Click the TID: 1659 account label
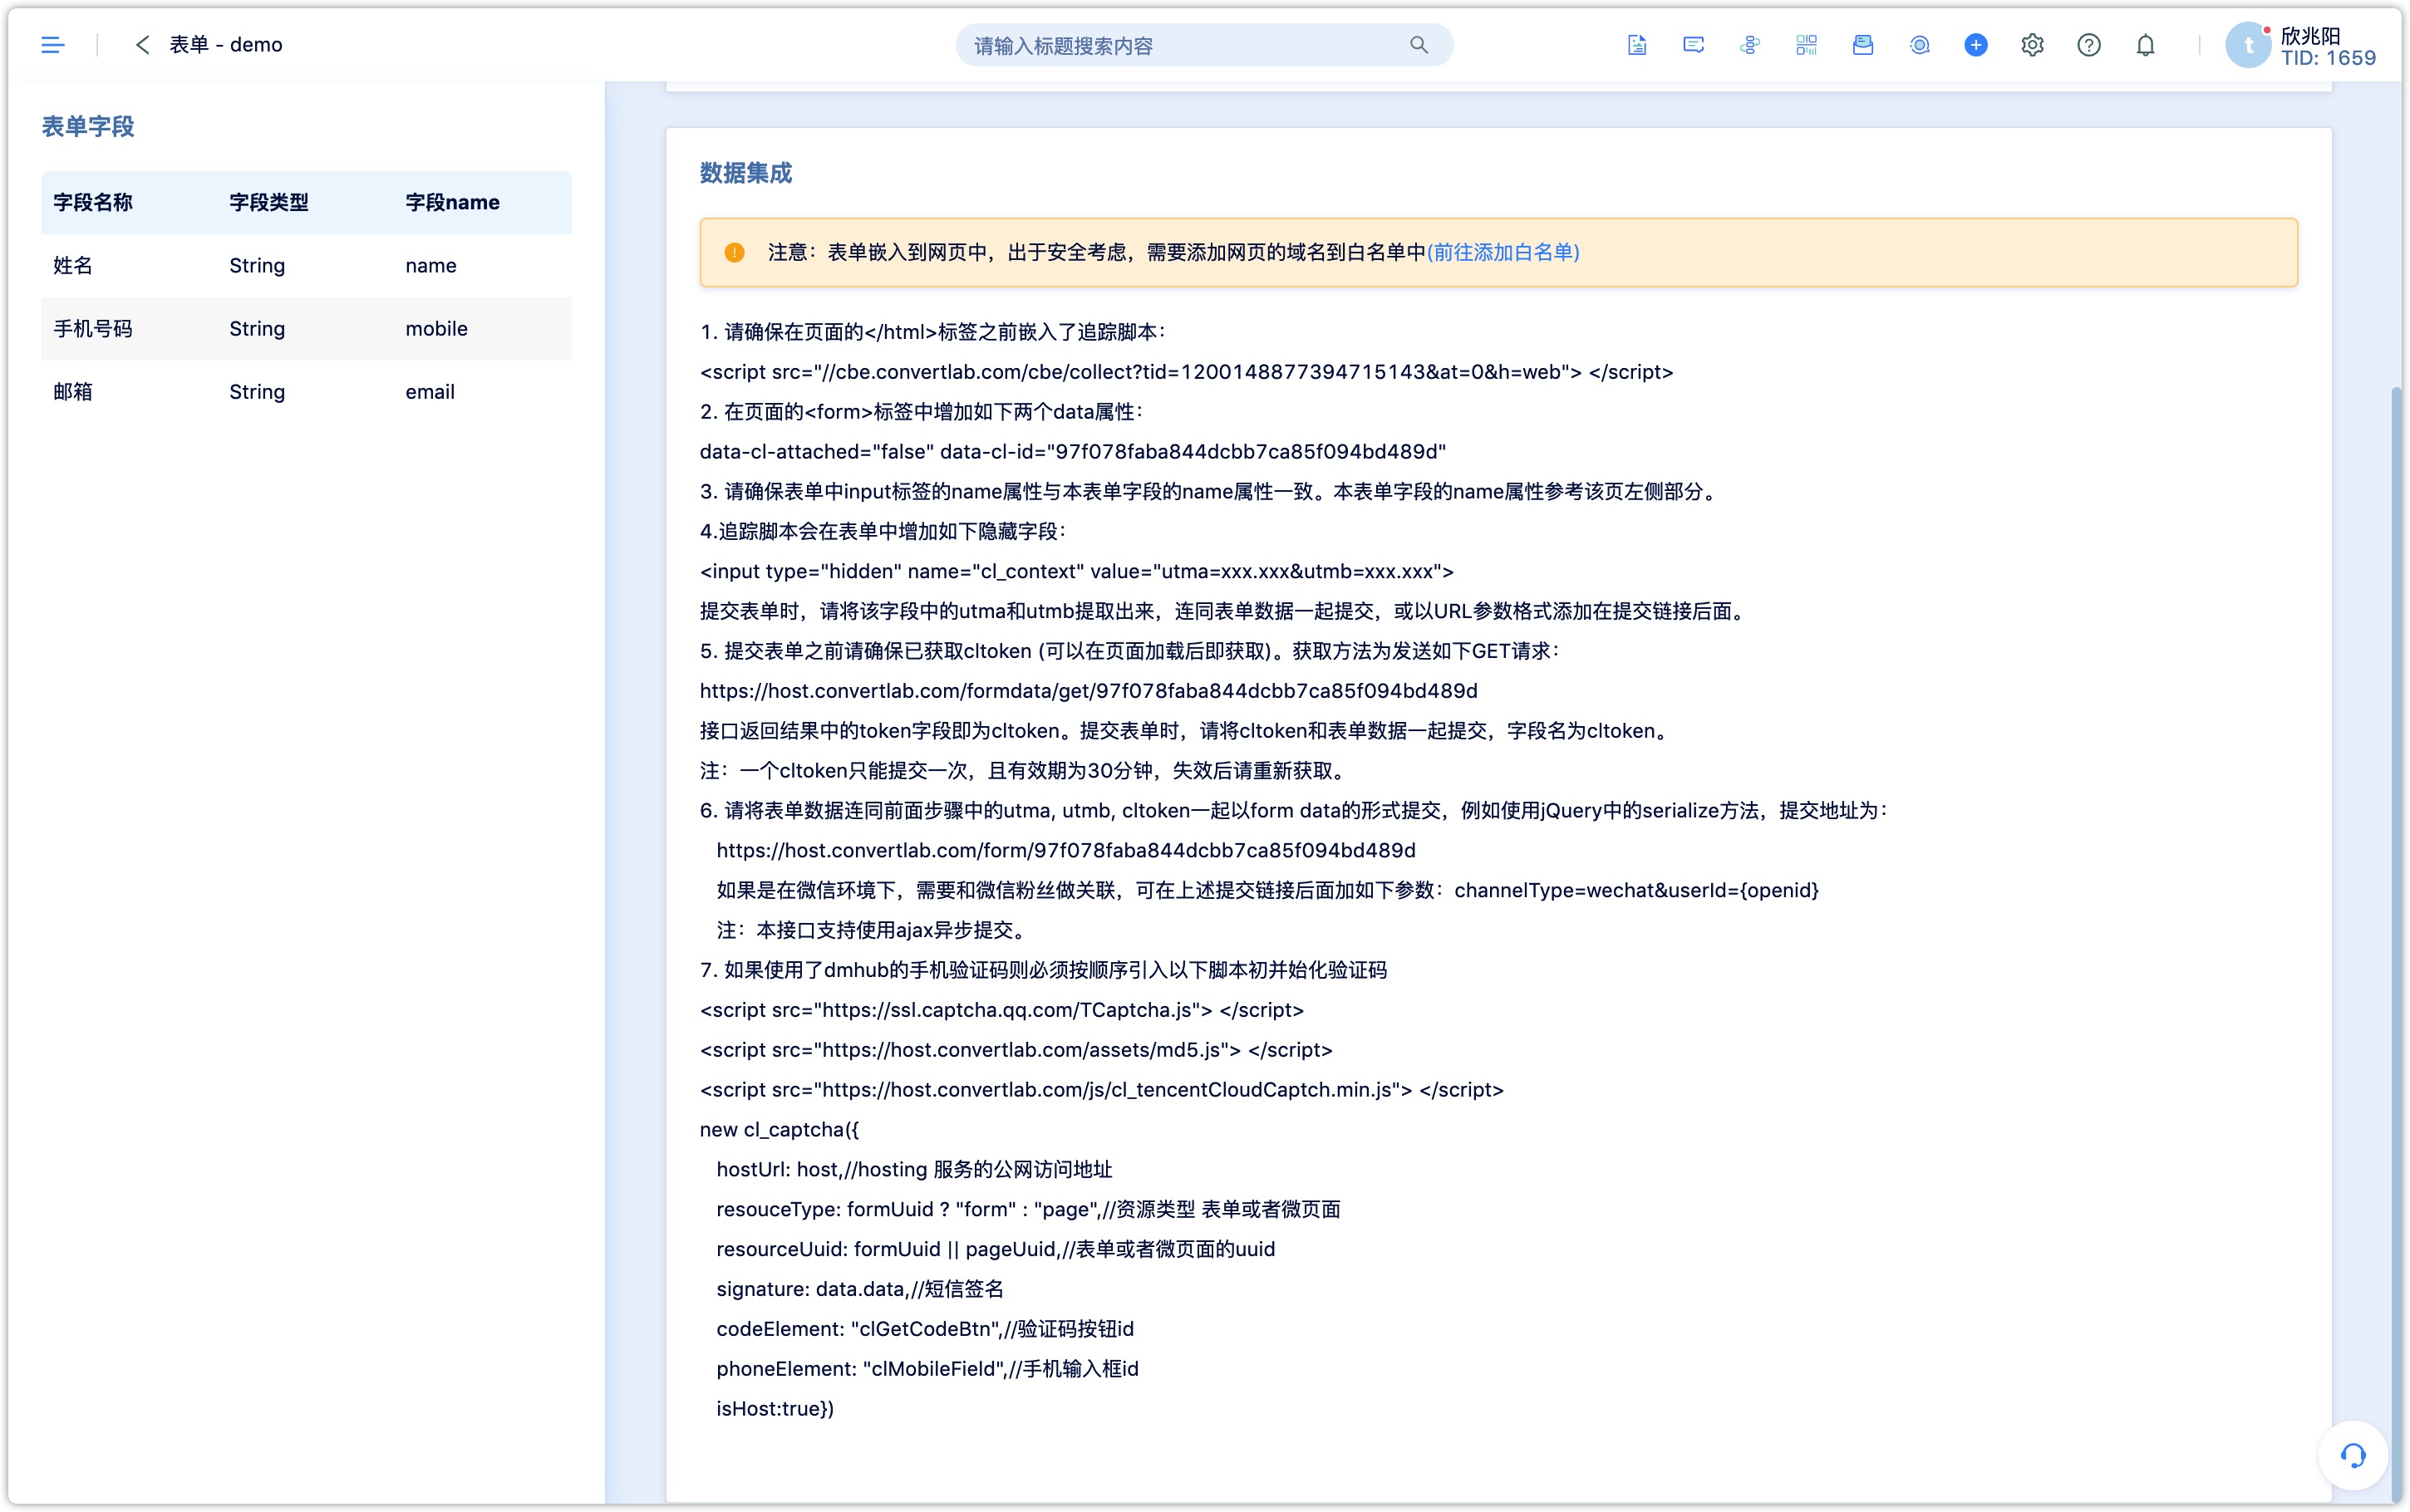 pos(2327,58)
